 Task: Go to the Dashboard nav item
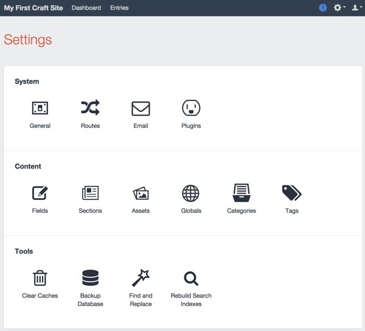(x=86, y=8)
